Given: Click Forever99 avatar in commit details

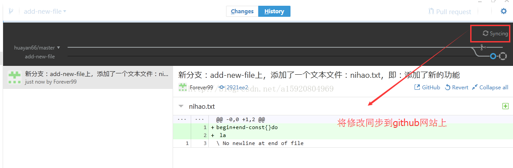Looking at the screenshot, I should tap(183, 88).
